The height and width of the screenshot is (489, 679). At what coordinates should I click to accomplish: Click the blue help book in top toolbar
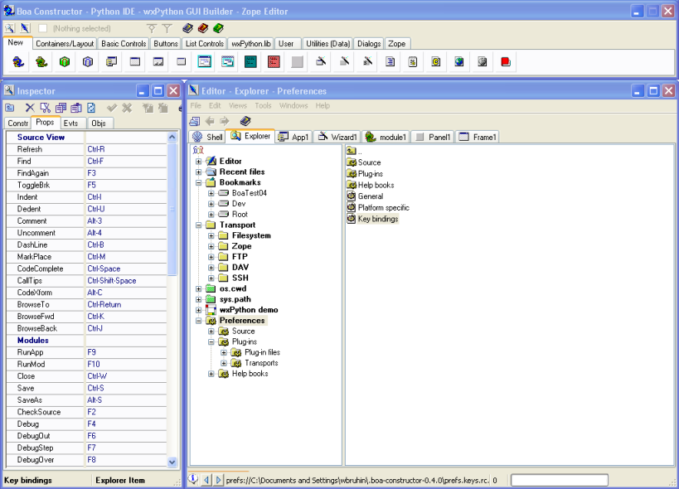pos(188,28)
